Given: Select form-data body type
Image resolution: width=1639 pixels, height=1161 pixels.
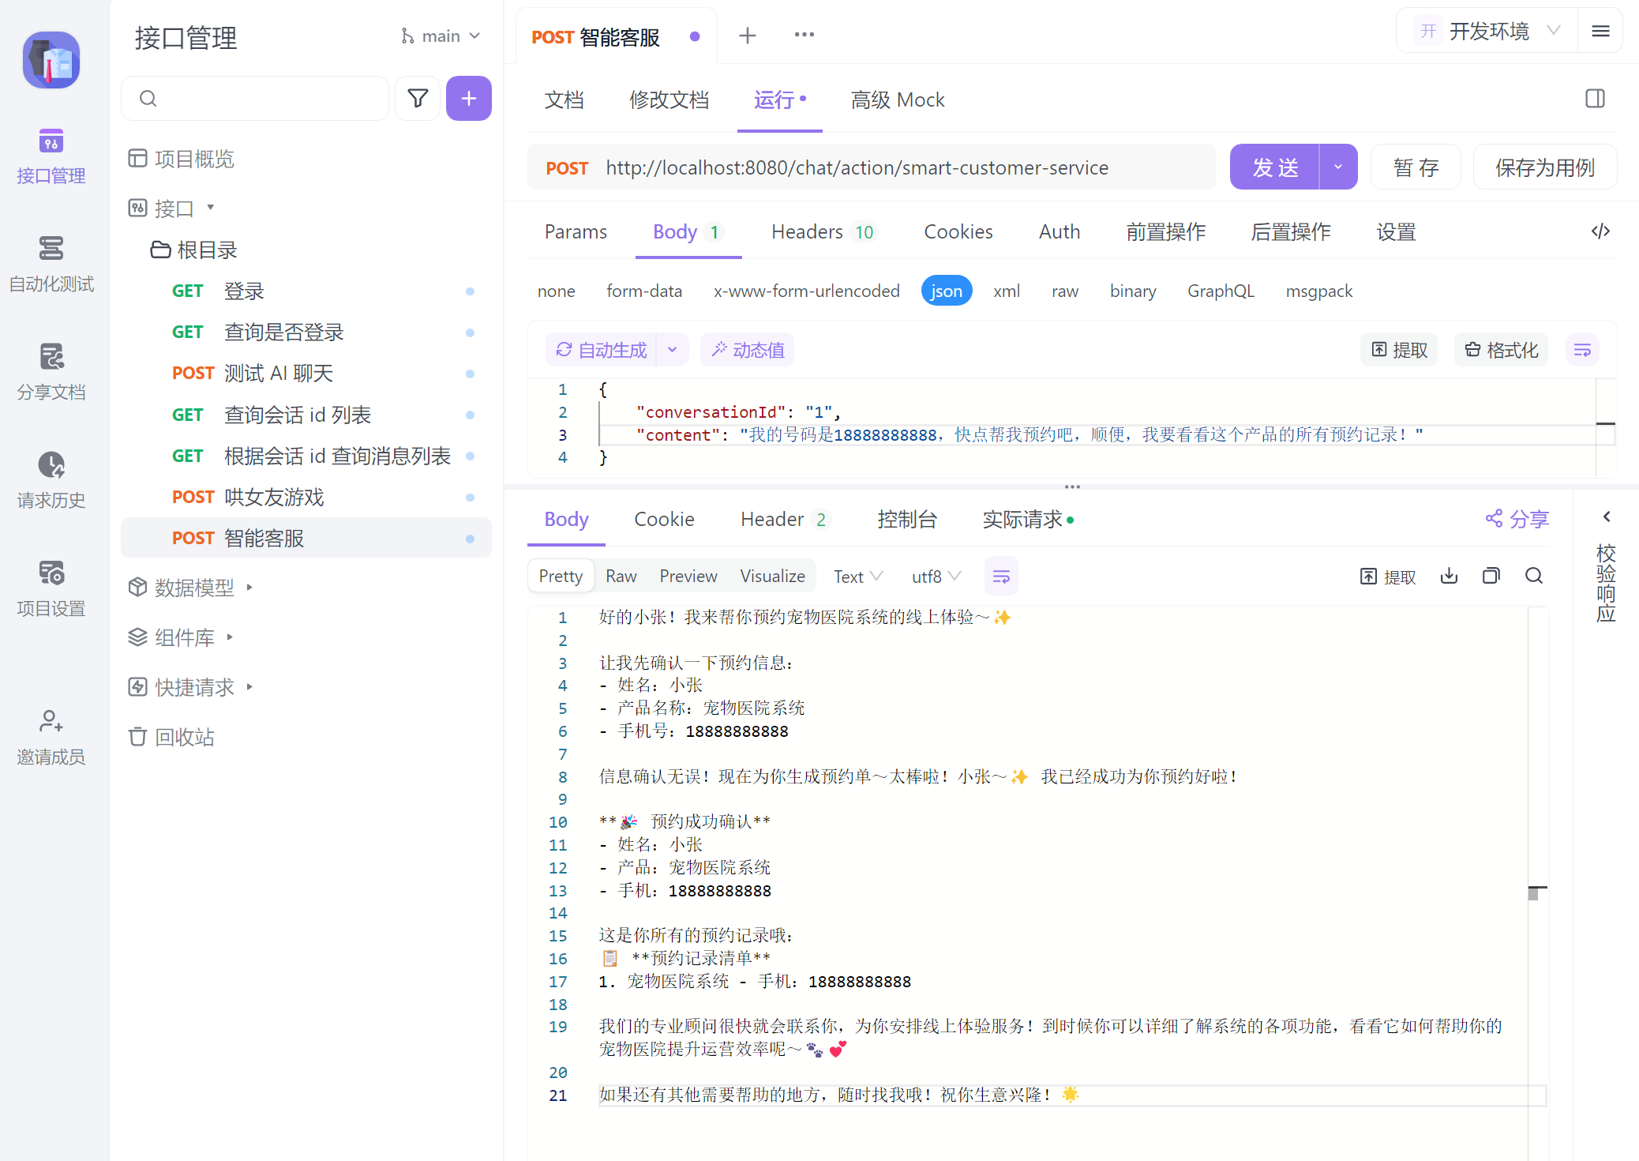Looking at the screenshot, I should 643,291.
